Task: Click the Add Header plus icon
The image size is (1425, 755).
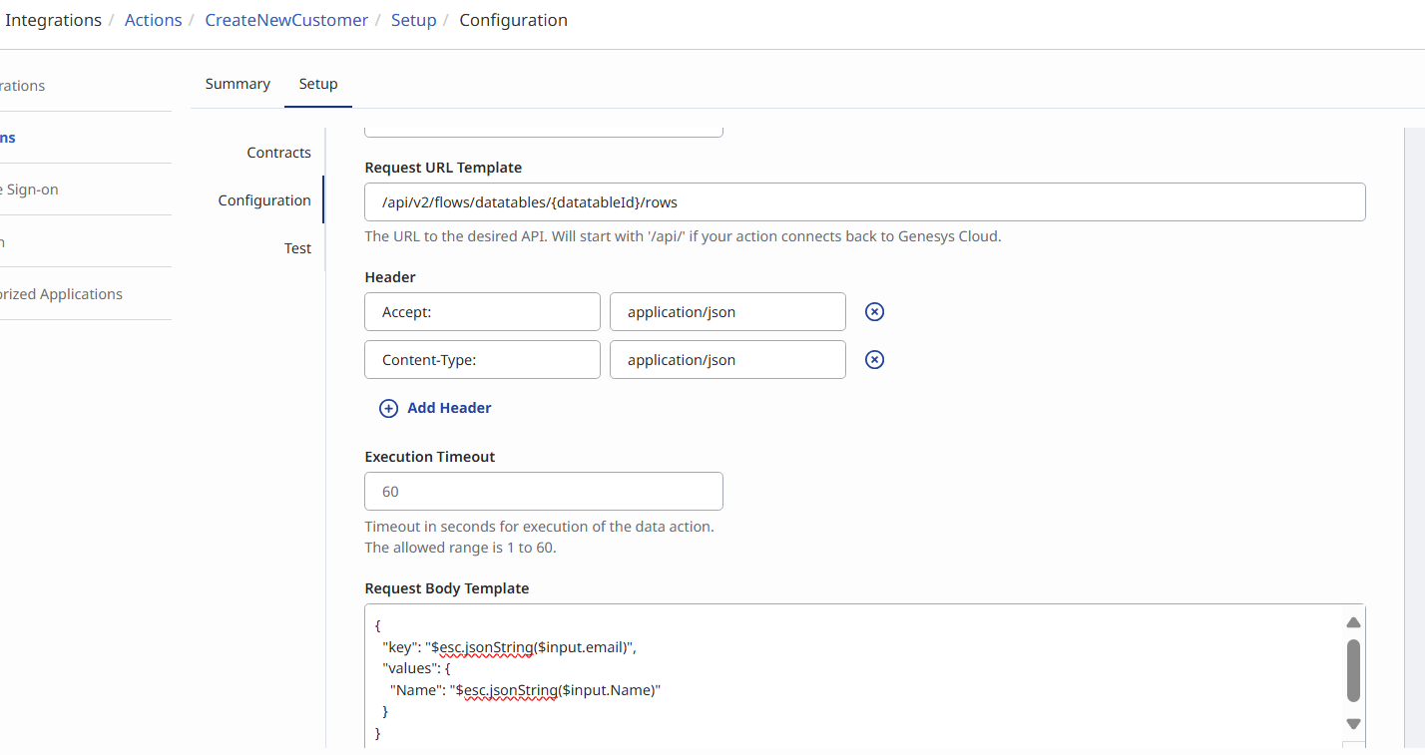Action: [389, 408]
